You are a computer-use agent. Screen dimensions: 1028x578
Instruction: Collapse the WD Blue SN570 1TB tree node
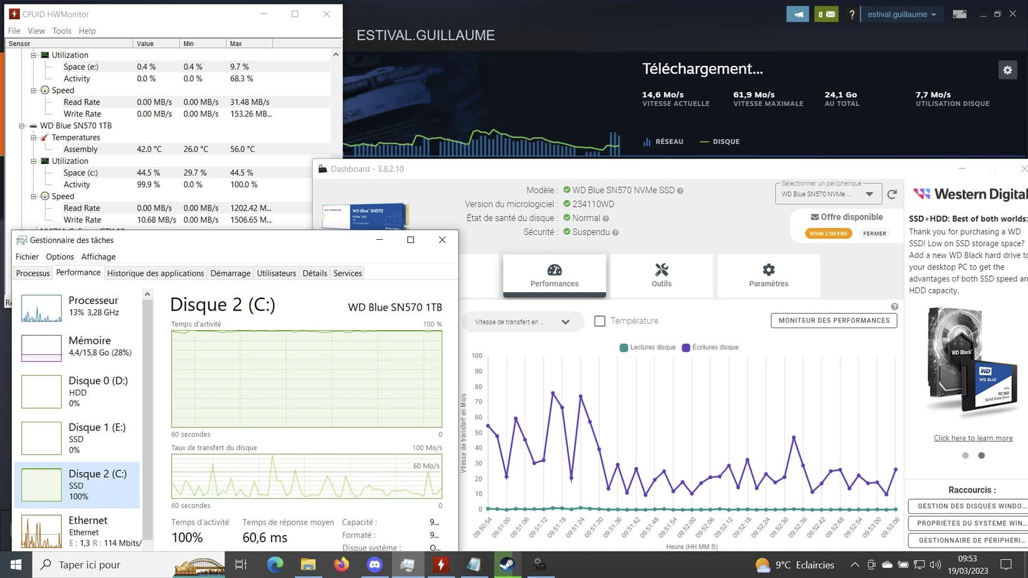[x=22, y=126]
